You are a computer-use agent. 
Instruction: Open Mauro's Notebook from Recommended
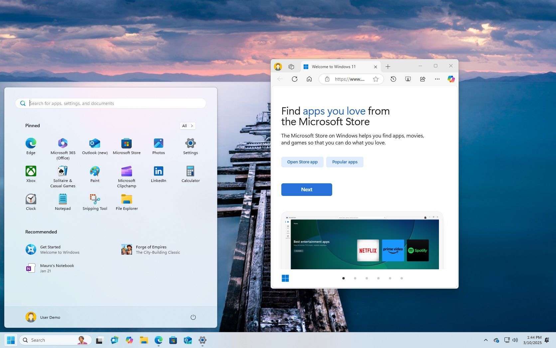(x=57, y=268)
